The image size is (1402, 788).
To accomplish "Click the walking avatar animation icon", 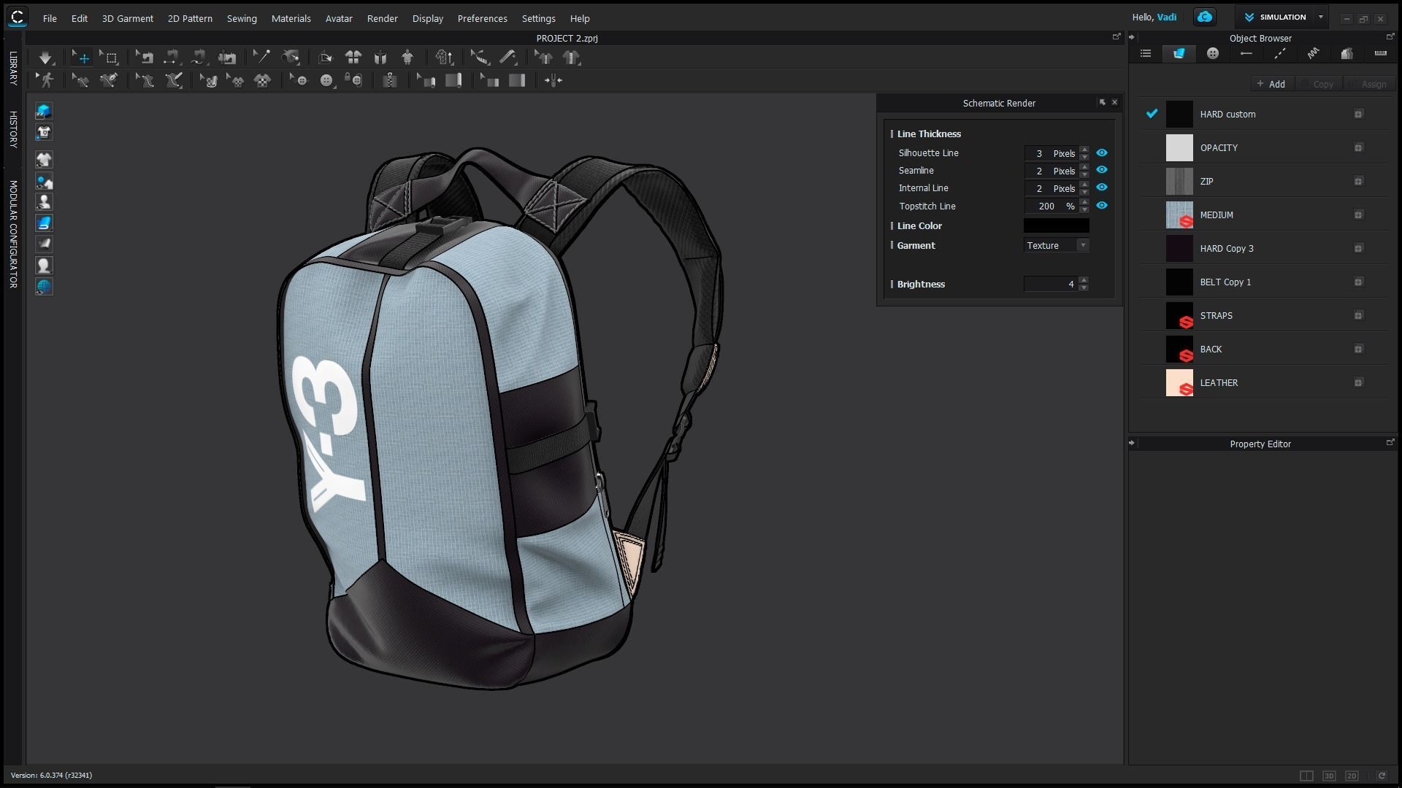I will 46,81.
